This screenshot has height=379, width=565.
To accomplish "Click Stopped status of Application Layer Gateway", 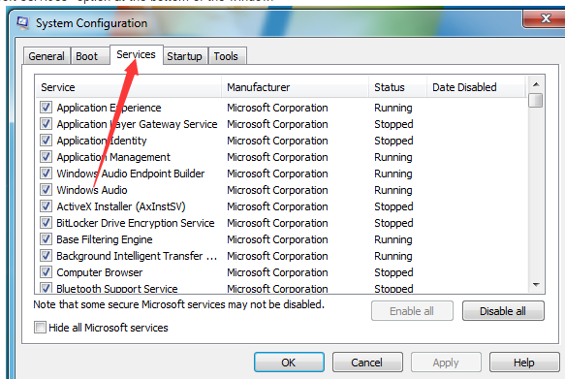I will (x=393, y=124).
